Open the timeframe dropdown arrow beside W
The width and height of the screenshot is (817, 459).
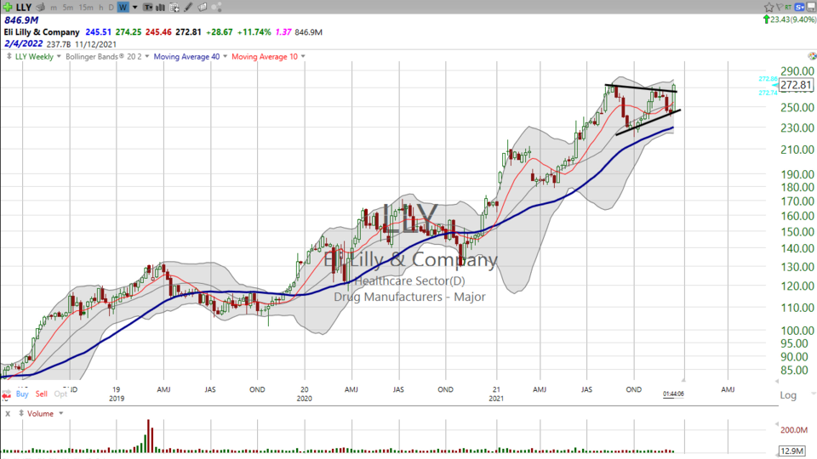pos(135,8)
